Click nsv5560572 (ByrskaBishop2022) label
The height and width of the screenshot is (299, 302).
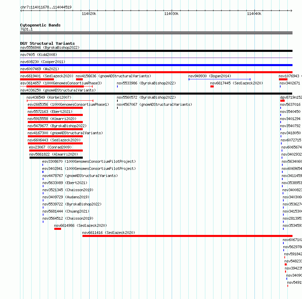click(x=146, y=97)
